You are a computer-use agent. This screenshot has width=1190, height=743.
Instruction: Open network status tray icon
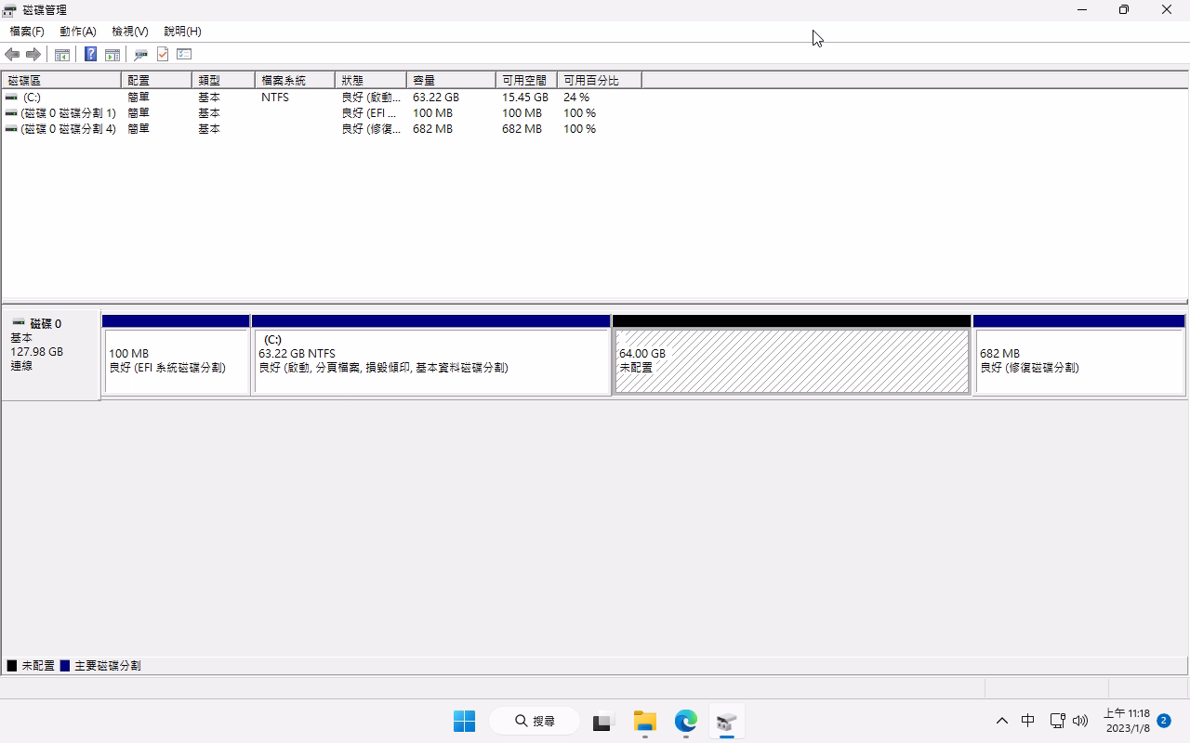point(1057,721)
